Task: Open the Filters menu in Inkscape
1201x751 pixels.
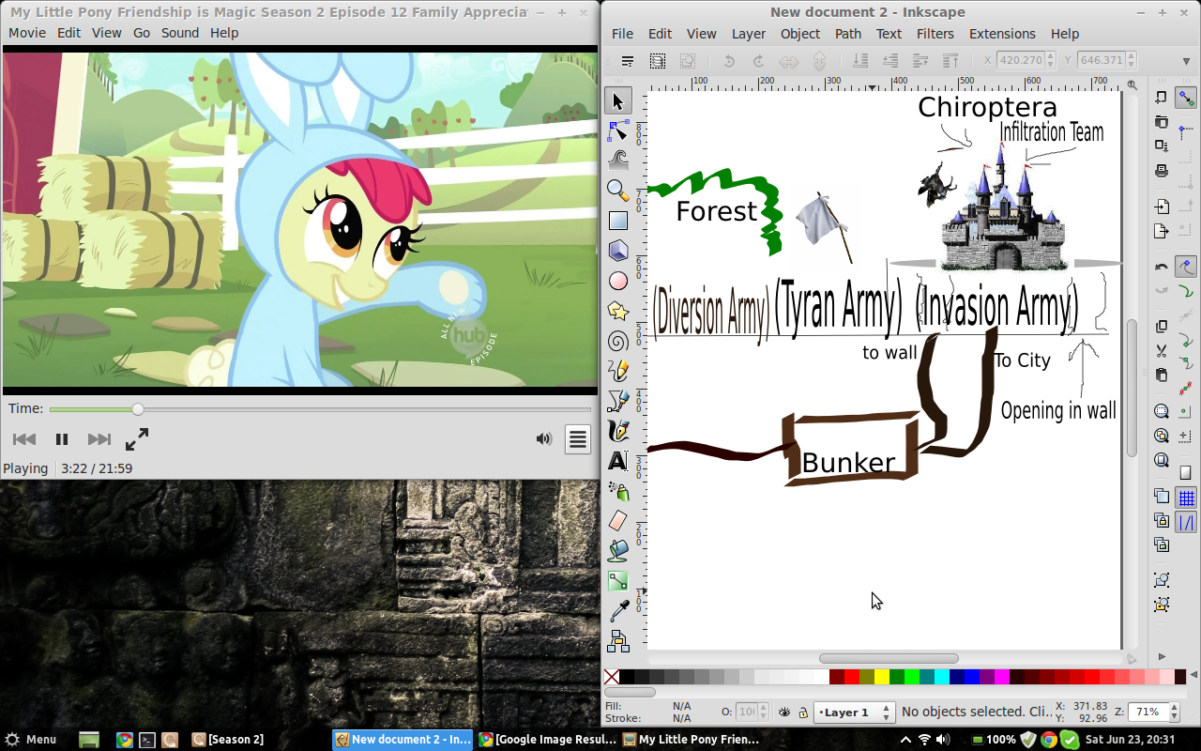Action: pos(935,34)
